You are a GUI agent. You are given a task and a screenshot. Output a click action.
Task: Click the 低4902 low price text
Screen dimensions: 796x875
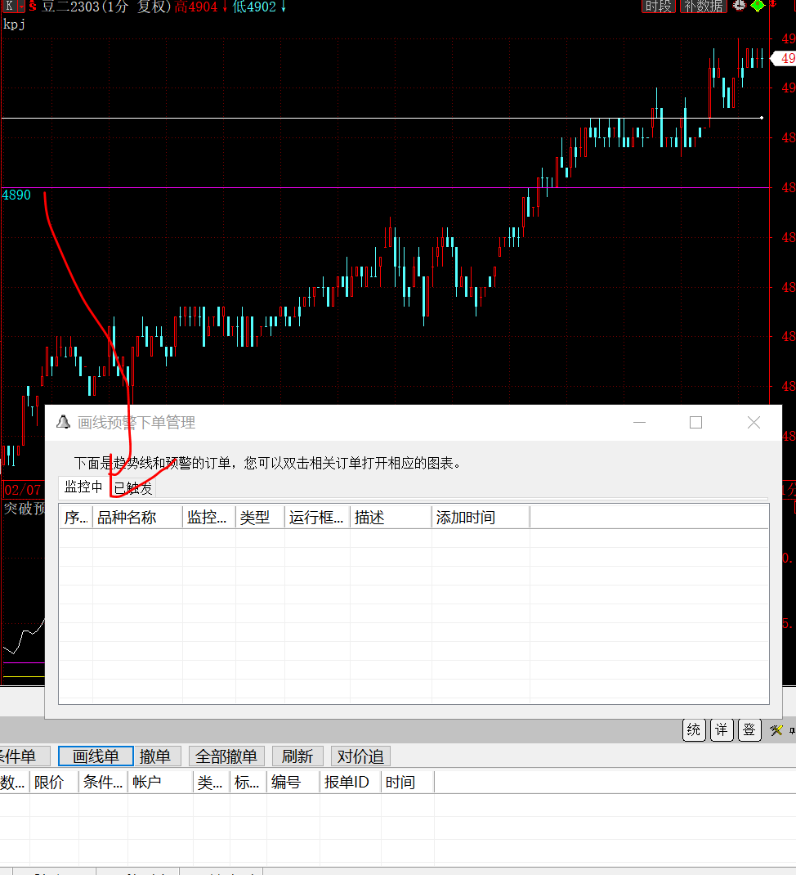tap(254, 7)
